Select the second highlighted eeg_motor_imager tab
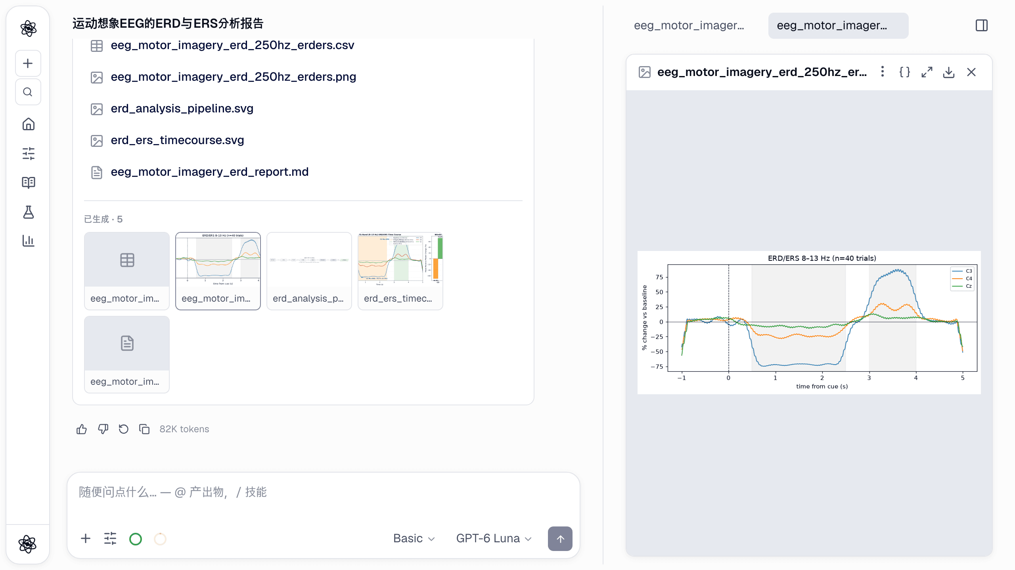The width and height of the screenshot is (1015, 570). coord(838,25)
